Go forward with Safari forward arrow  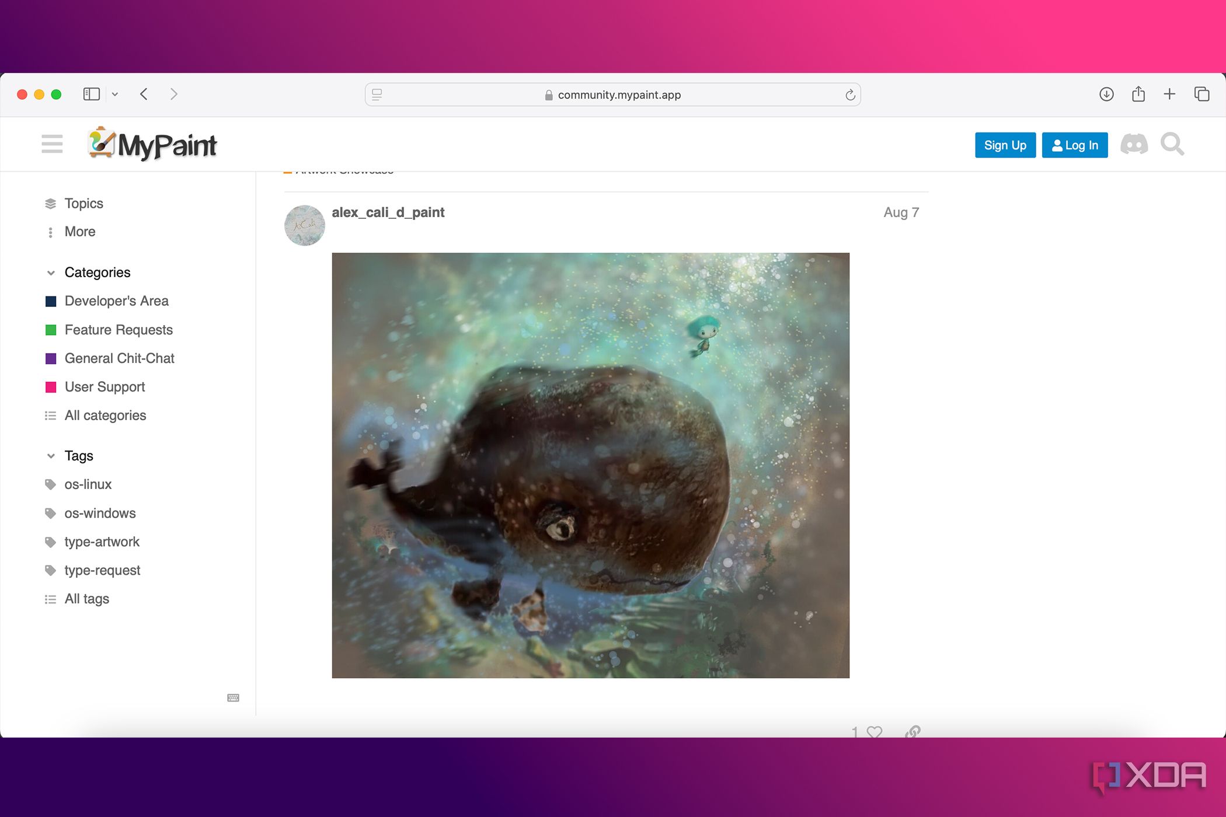(x=173, y=94)
